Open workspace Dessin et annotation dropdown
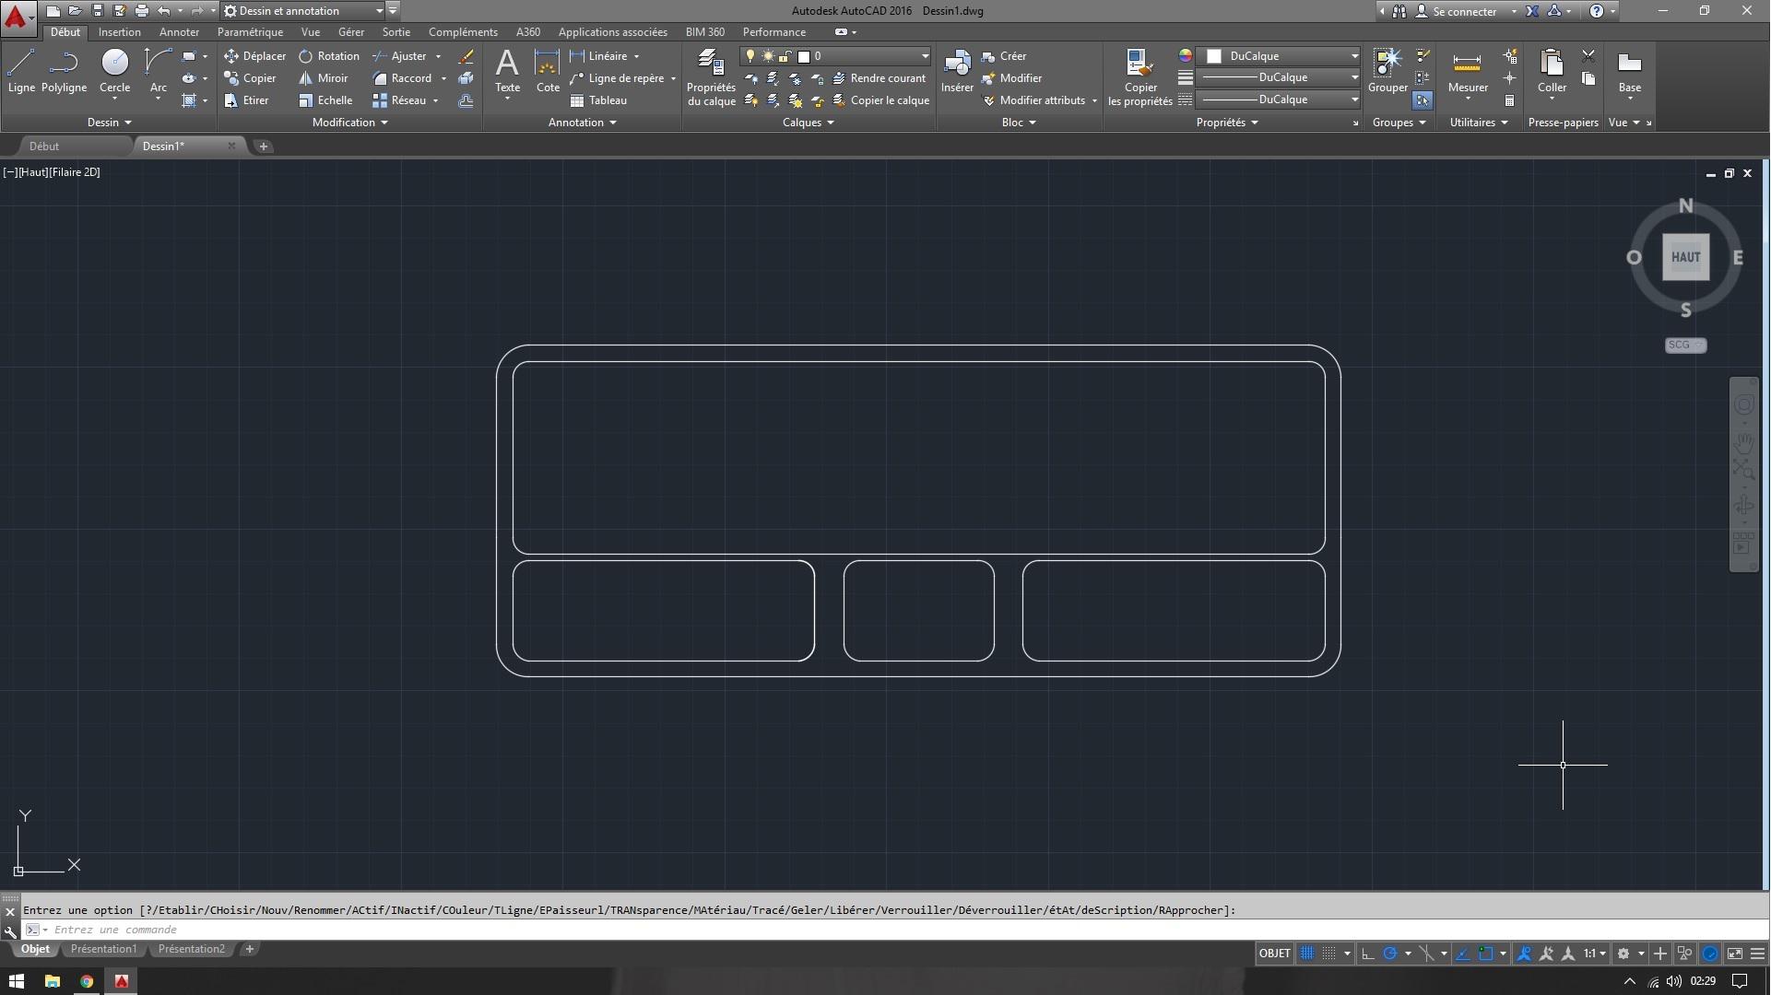1771x995 pixels. (378, 11)
